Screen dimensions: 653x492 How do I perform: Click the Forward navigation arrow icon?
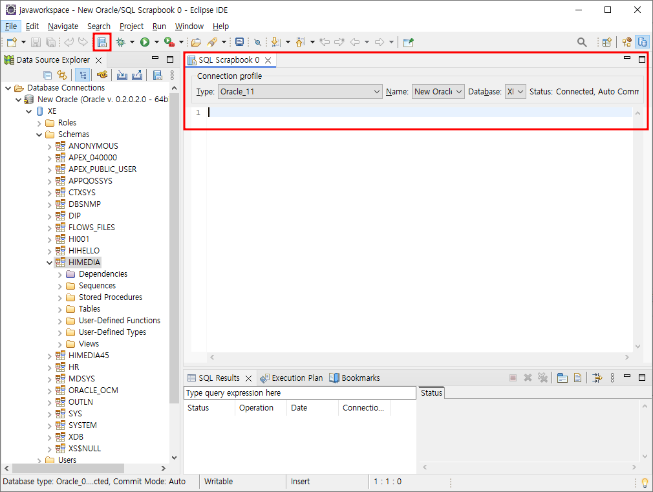(380, 42)
